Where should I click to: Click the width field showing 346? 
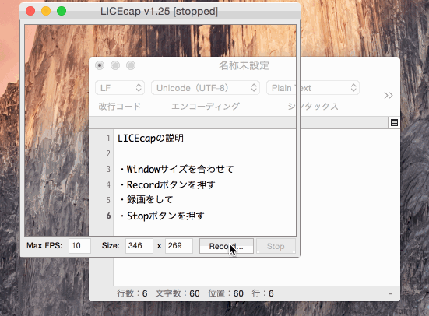[139, 246]
